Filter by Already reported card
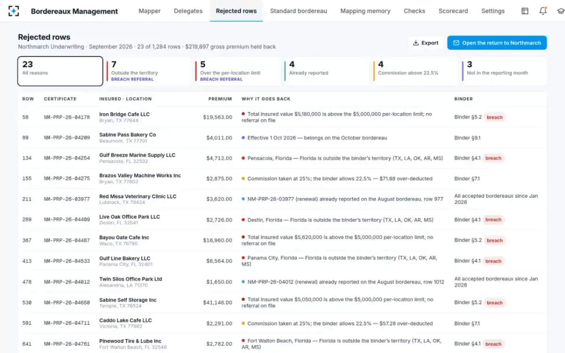 (327, 71)
